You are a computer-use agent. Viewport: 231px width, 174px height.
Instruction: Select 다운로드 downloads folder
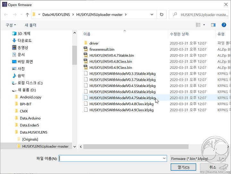(22, 40)
